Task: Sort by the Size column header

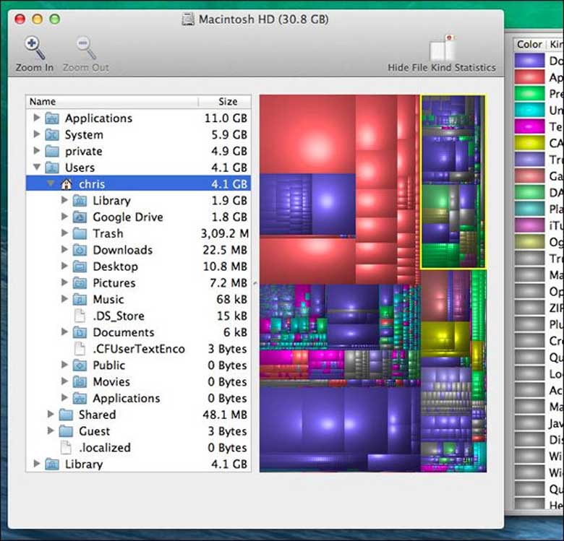Action: tap(227, 102)
